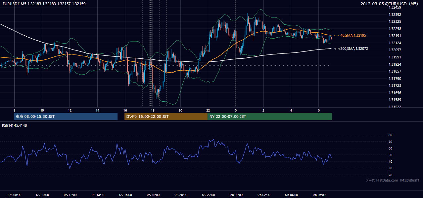Screen dimensions: 423x198
Task: Click hour label 18 under the price chart
Action: click(153, 110)
